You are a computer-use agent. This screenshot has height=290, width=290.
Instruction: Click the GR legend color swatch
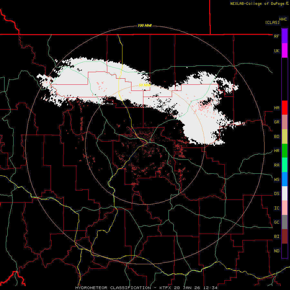(x=285, y=122)
